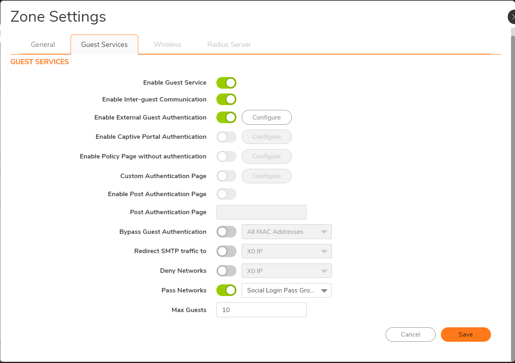Screen dimensions: 515x363
Task: Open the Redirect SMTP traffic X0 IP dropdown
Action: click(x=287, y=251)
